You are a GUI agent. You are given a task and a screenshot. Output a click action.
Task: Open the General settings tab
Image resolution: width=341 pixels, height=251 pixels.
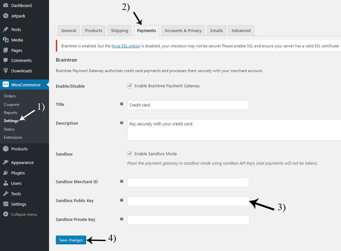coord(69,31)
